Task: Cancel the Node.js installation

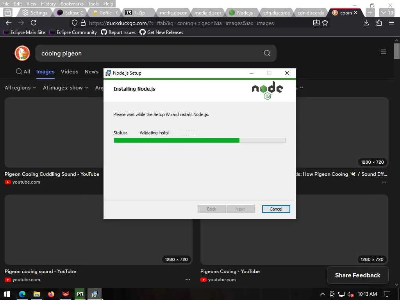Action: [276, 209]
